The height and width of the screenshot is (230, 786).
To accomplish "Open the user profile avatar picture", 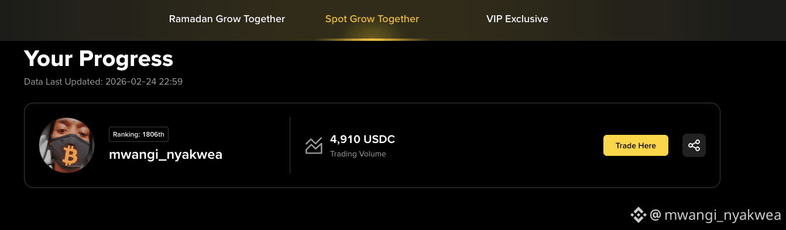I will click(67, 145).
